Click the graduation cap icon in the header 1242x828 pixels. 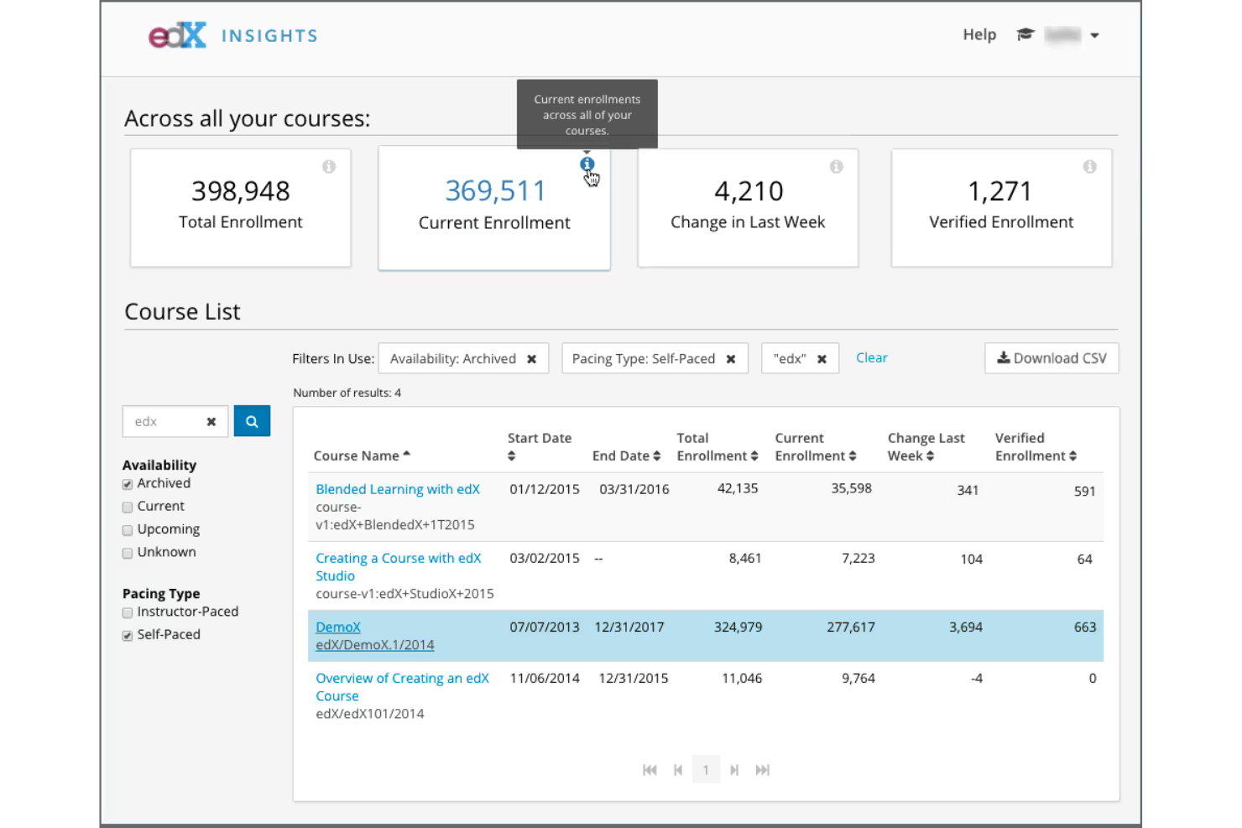click(x=1025, y=34)
